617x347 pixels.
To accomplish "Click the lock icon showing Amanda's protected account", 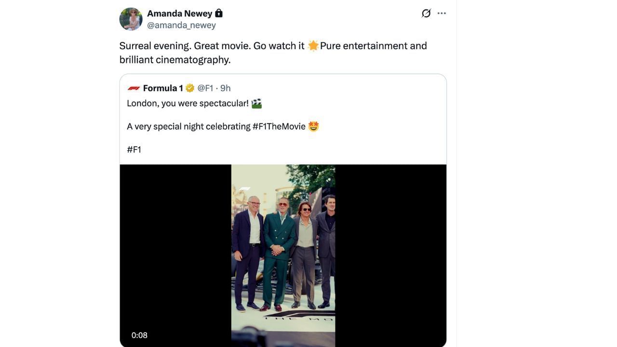I will click(x=219, y=13).
